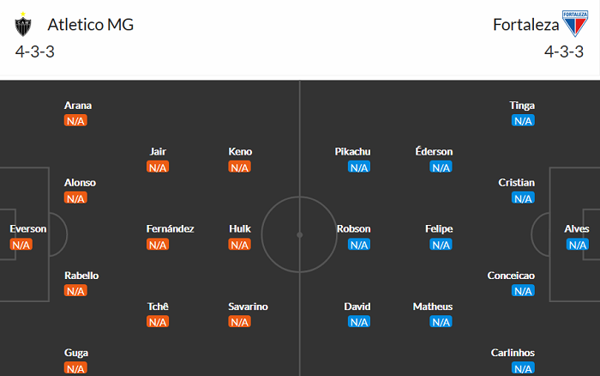Viewport: 600px width, 376px height.
Task: Select goalkeeper Everson
Action: tap(27, 229)
